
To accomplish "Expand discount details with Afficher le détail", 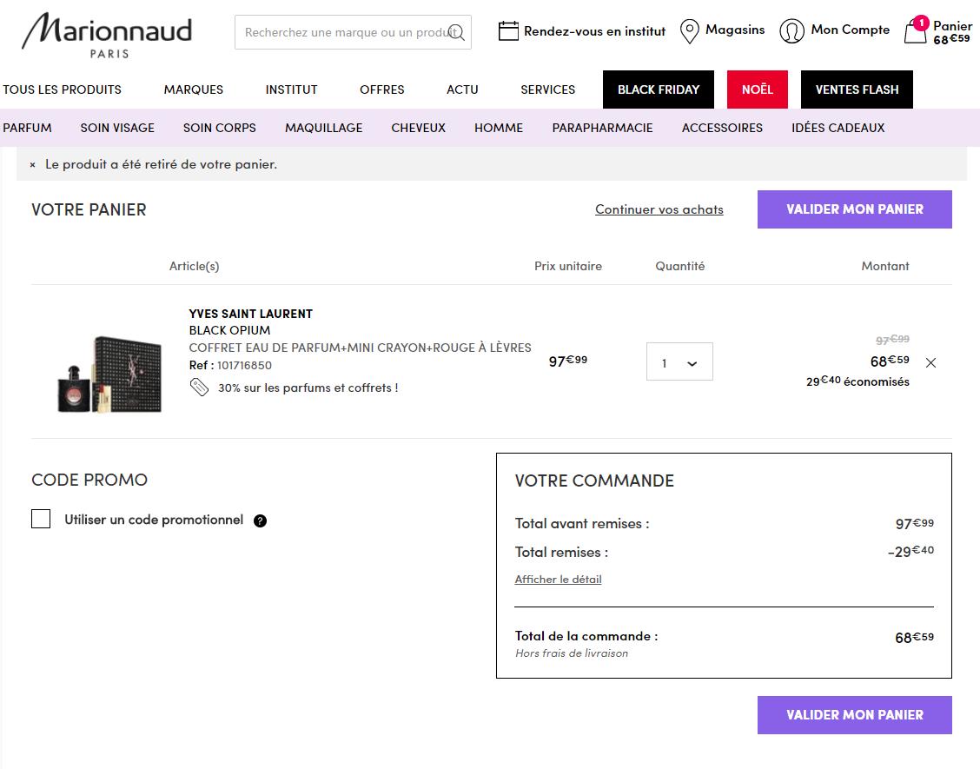I will click(x=558, y=580).
